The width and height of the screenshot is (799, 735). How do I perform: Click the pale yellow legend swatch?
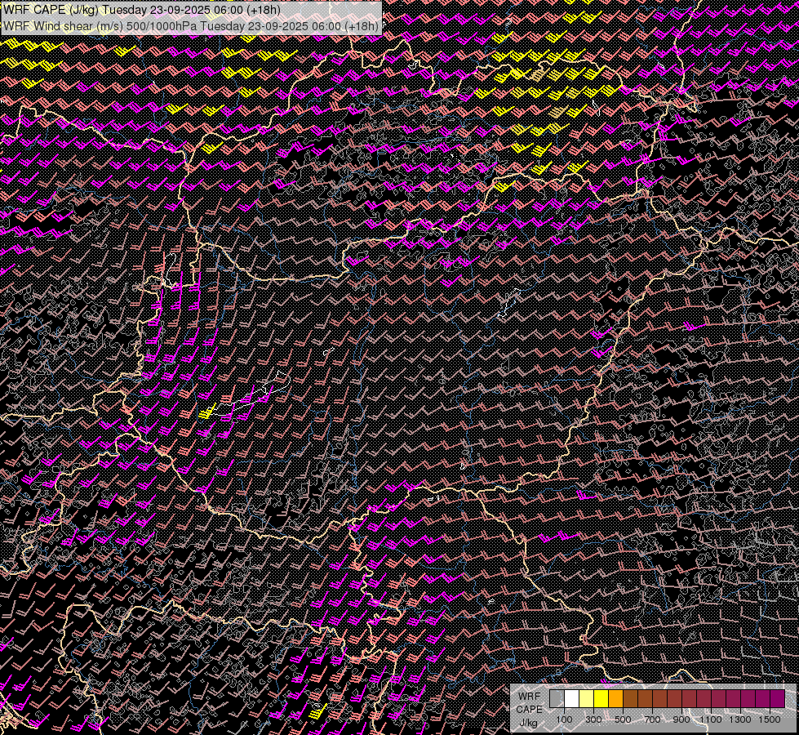point(586,699)
